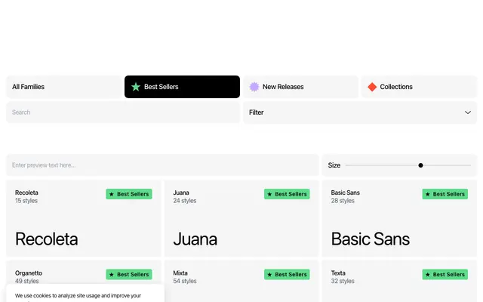Click the Best Sellers badge on Texta card
The width and height of the screenshot is (483, 302).
point(445,275)
